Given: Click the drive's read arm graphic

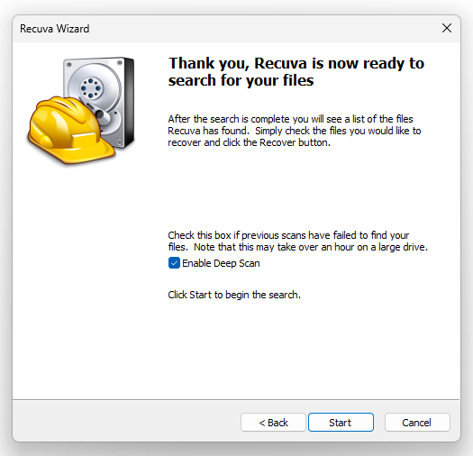Looking at the screenshot, I should tap(99, 113).
